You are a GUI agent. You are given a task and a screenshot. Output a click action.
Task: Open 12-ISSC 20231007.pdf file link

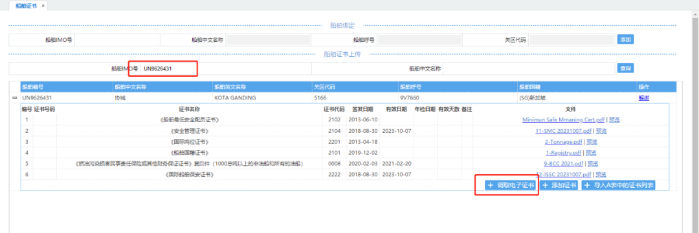pyautogui.click(x=564, y=174)
